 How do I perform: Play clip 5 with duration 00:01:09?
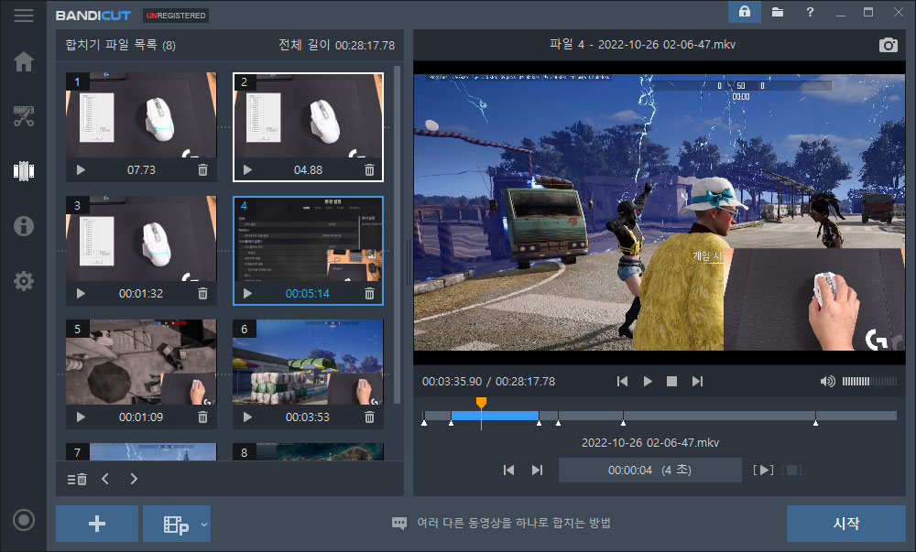click(x=81, y=417)
